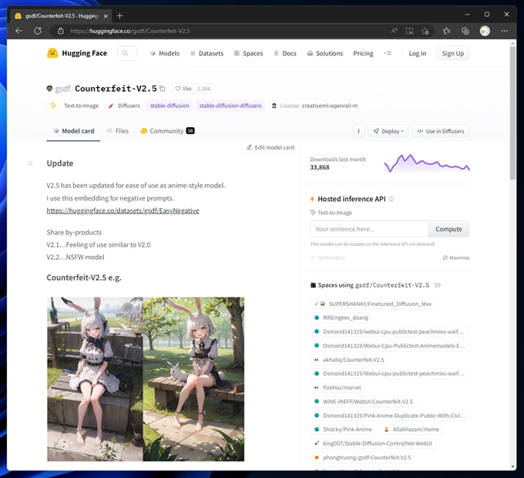Select the stable-diffusion tag

point(170,106)
